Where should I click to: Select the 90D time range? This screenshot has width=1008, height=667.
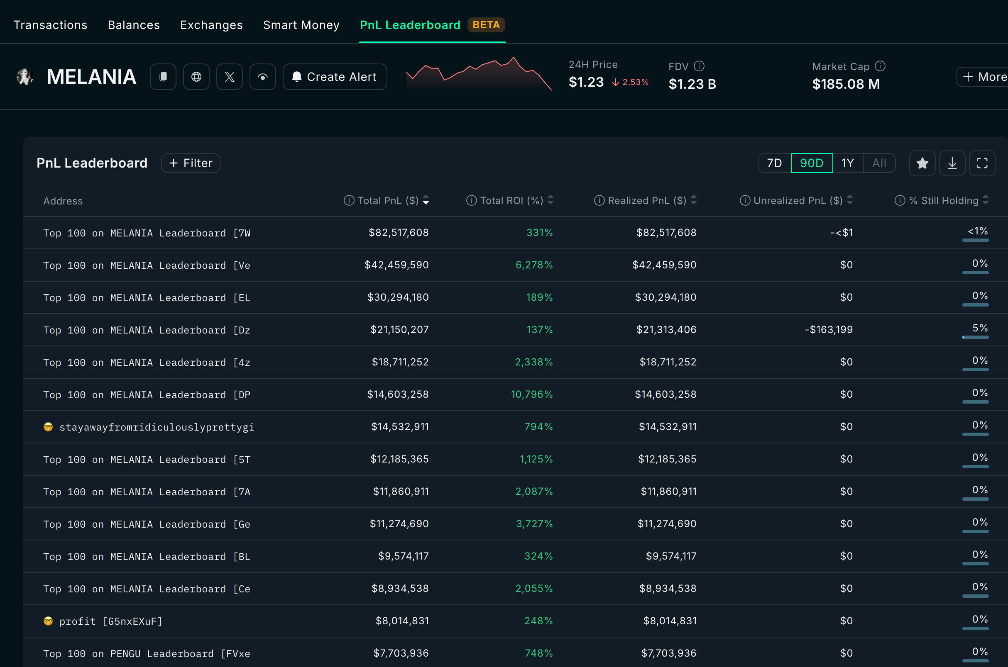tap(811, 163)
